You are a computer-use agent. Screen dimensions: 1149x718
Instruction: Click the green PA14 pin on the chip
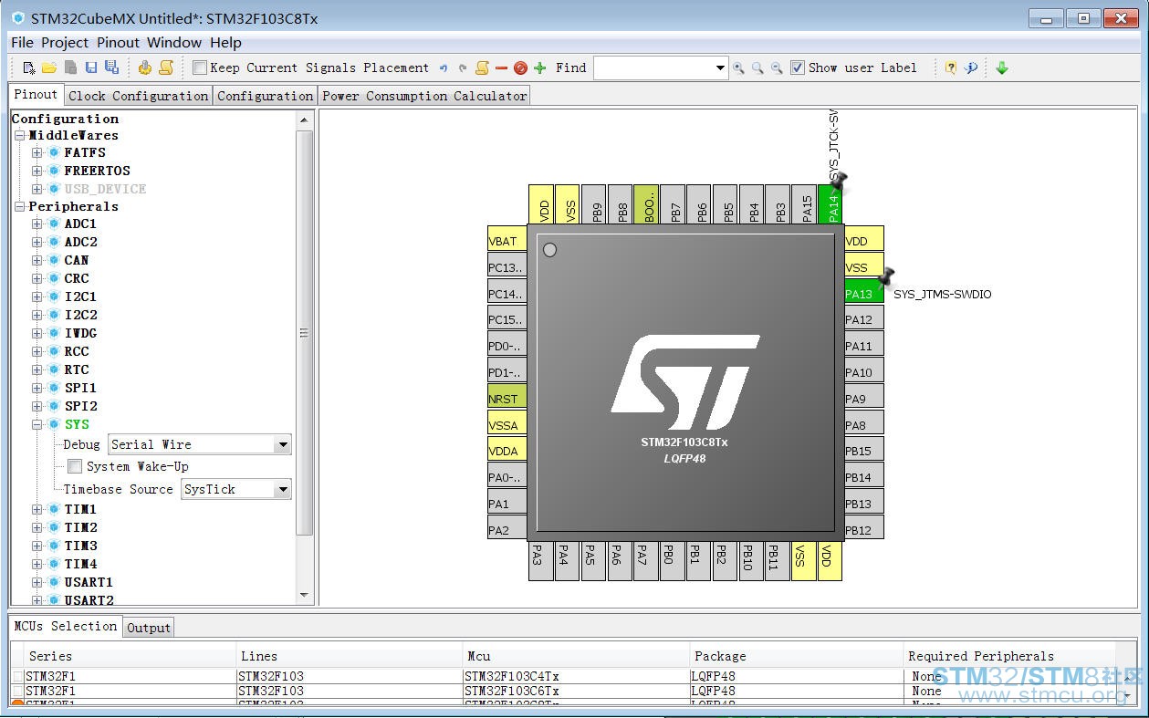[x=831, y=206]
